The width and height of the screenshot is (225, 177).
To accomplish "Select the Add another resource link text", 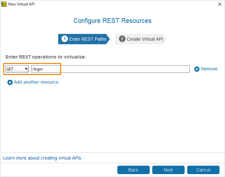I will 36,82.
